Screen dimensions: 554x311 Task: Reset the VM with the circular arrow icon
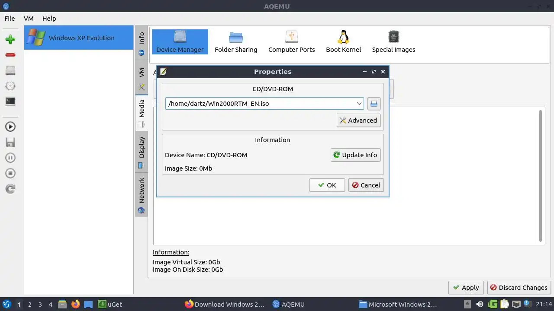(10, 189)
